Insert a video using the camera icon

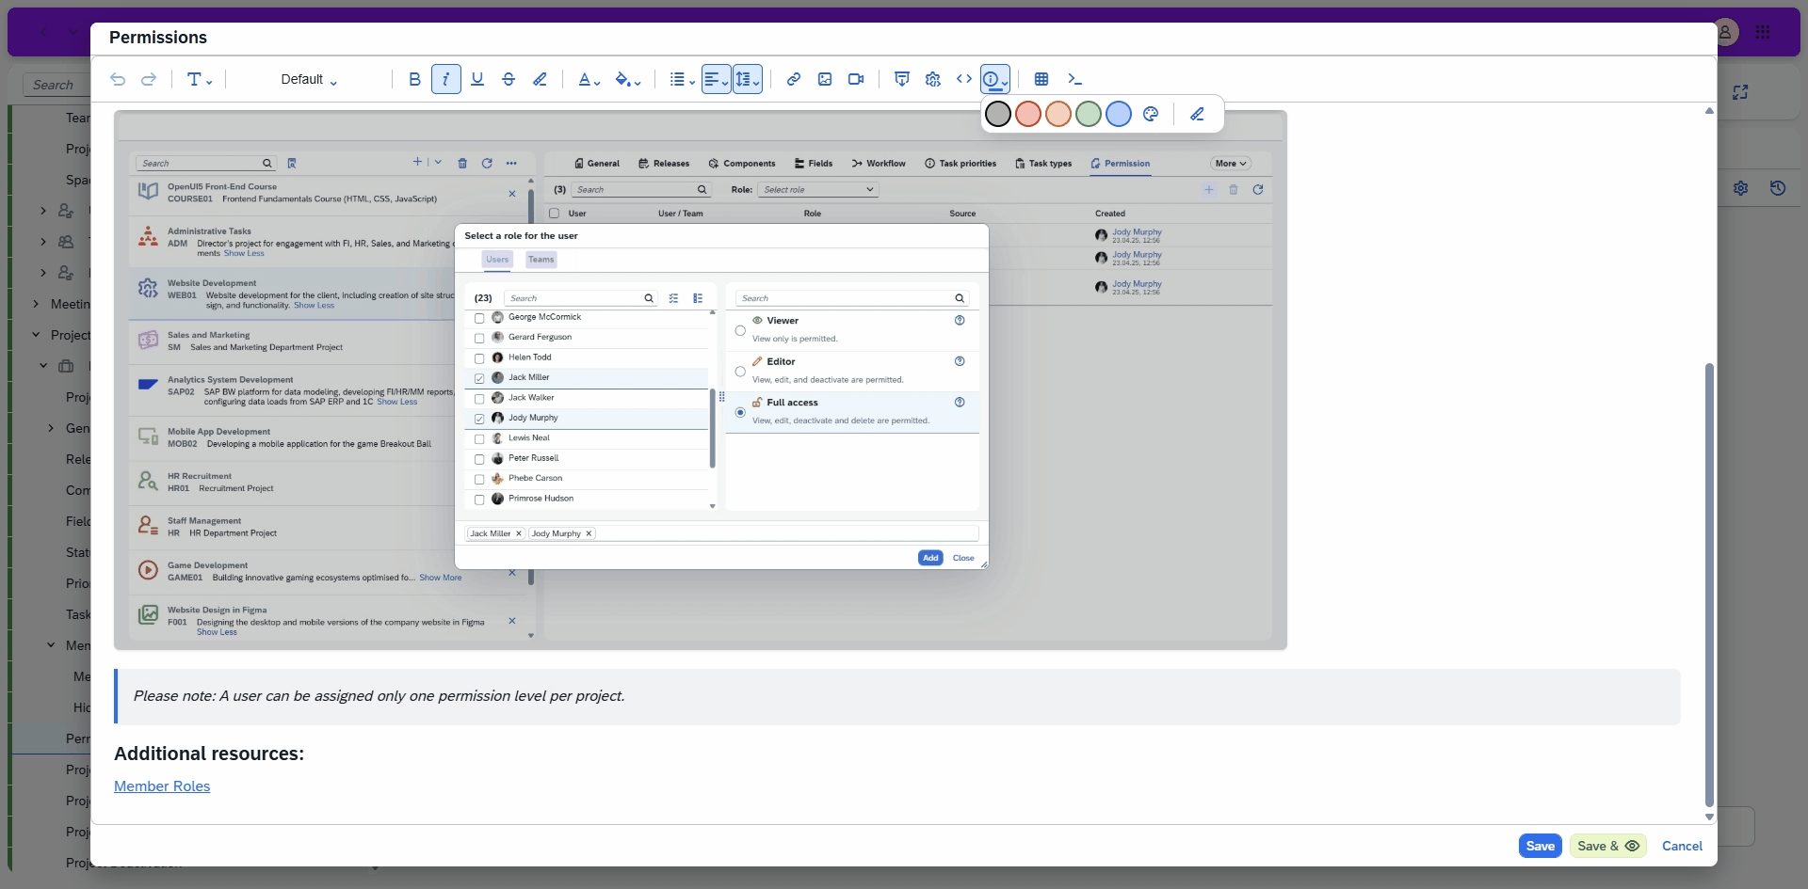856,79
